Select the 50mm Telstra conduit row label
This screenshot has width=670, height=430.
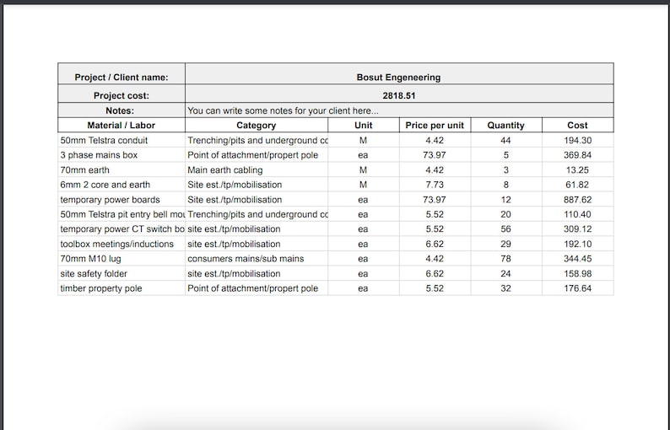point(122,140)
